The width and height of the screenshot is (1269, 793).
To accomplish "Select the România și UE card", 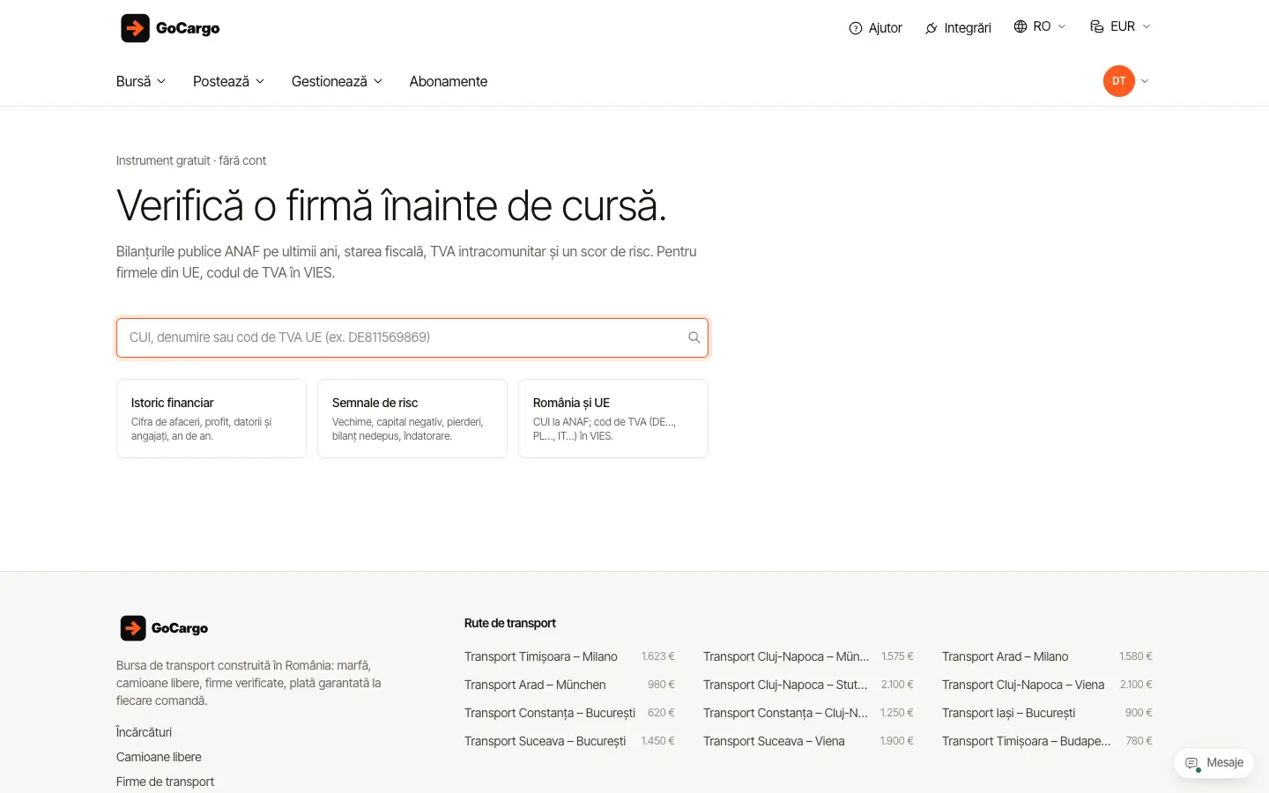I will tap(613, 419).
